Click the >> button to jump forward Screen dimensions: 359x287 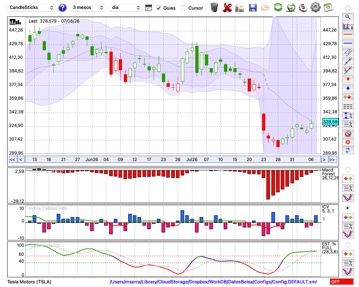[332, 160]
